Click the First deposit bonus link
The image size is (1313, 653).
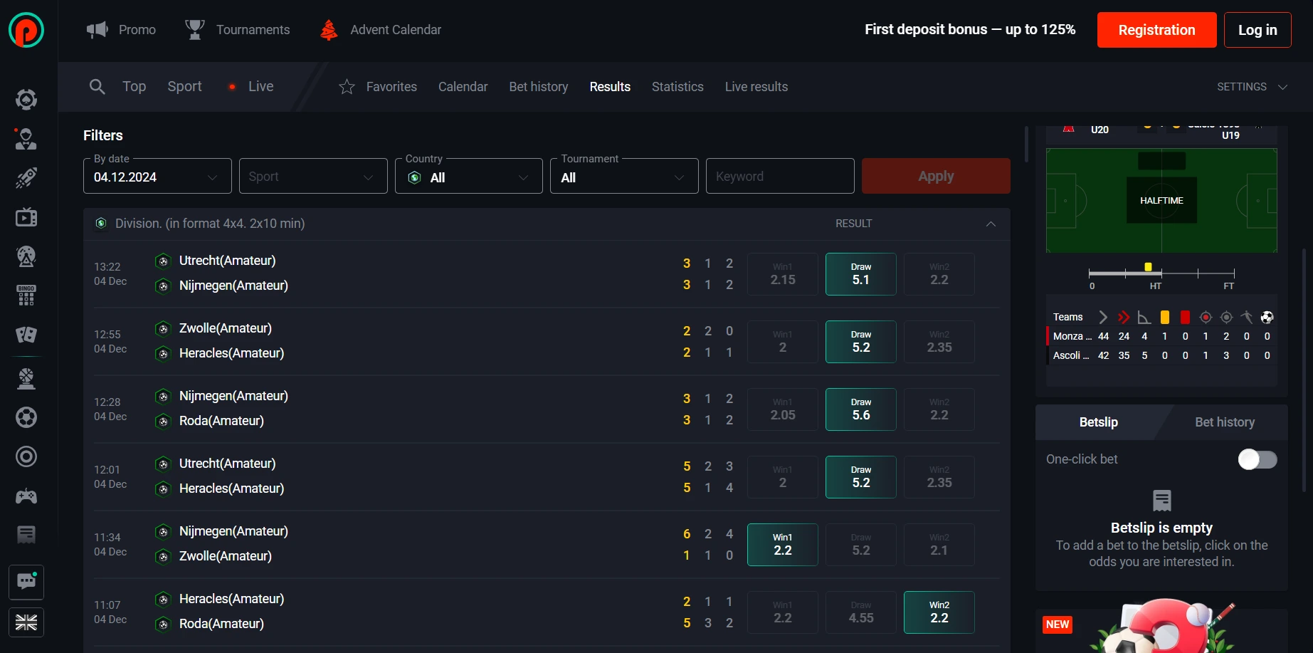(x=970, y=29)
